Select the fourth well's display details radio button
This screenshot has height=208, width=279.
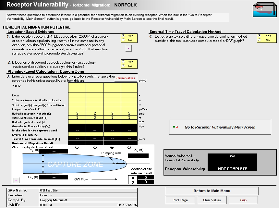click(x=129, y=147)
